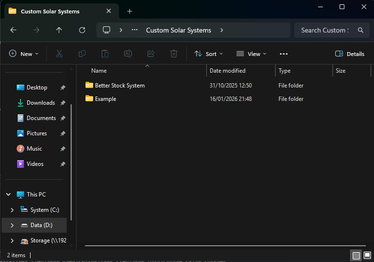
Task: Click the Share icon in toolbar
Action: (151, 54)
